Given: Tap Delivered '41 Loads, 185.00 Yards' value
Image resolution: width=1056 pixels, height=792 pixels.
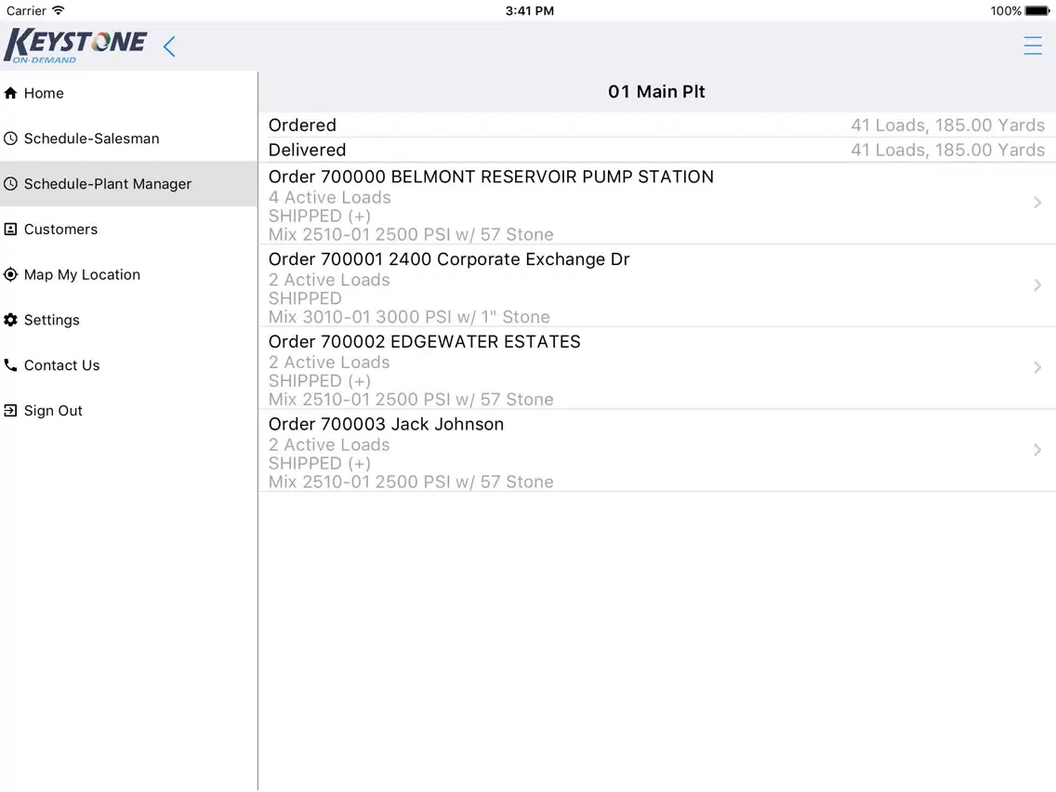Looking at the screenshot, I should tap(947, 151).
